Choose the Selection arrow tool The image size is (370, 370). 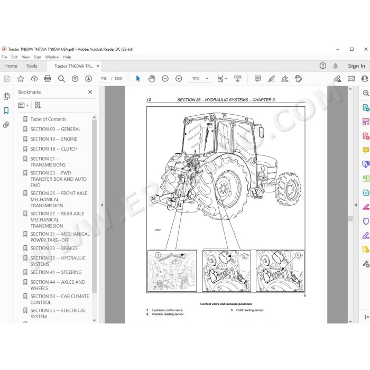138,79
